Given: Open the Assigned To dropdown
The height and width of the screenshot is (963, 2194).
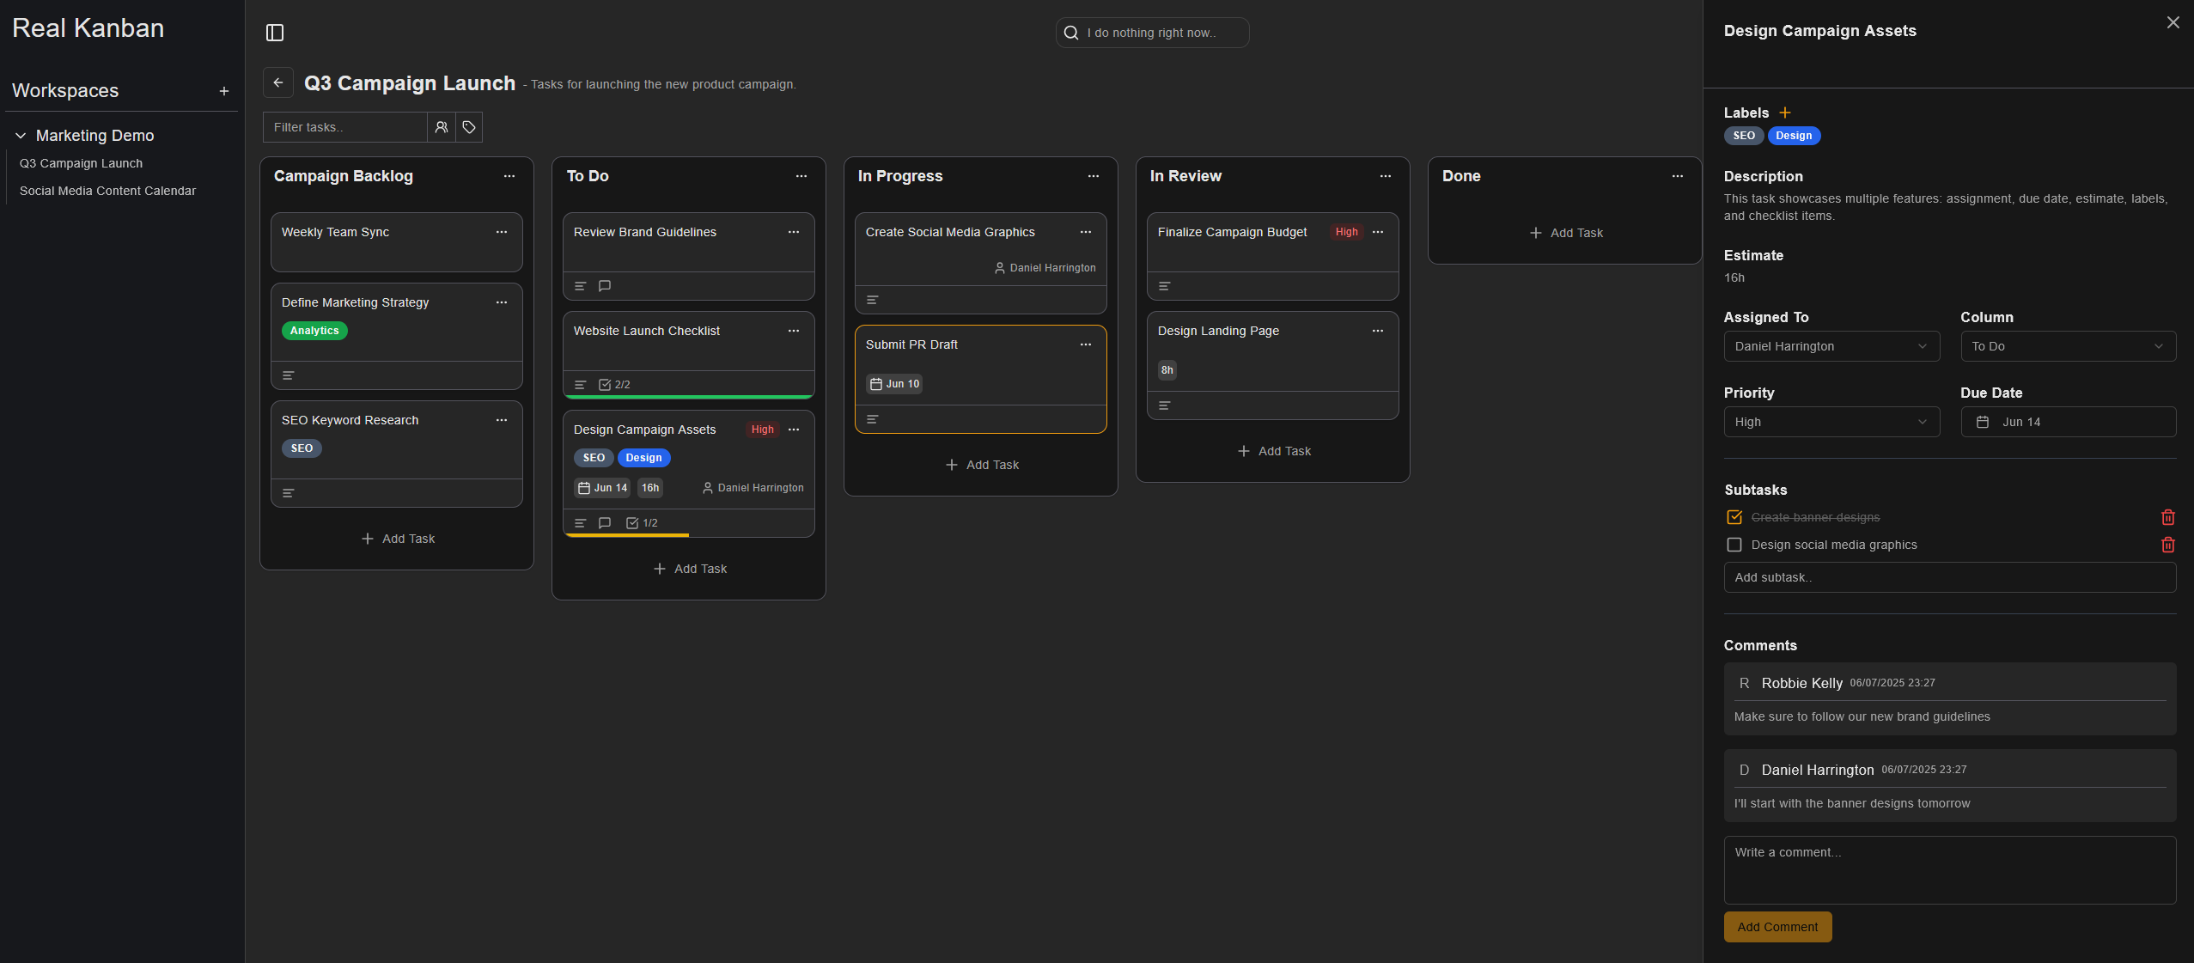Looking at the screenshot, I should (1831, 346).
